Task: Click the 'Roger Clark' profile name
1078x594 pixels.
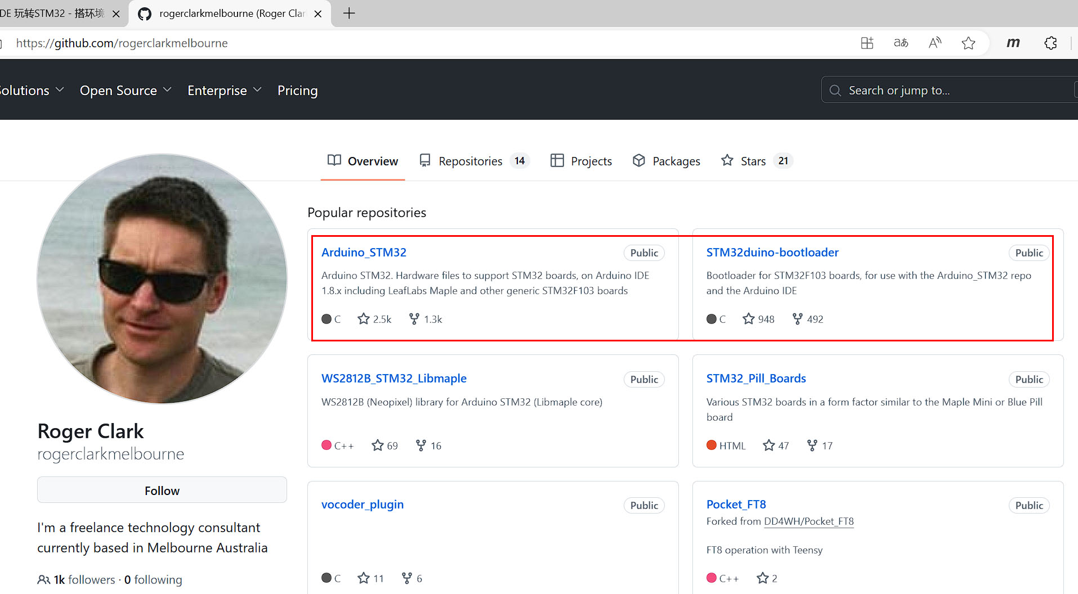Action: 91,431
